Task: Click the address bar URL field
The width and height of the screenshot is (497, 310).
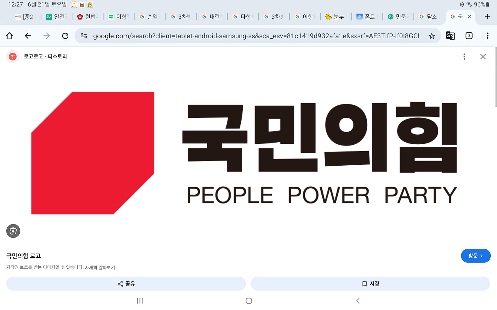Action: tap(255, 36)
